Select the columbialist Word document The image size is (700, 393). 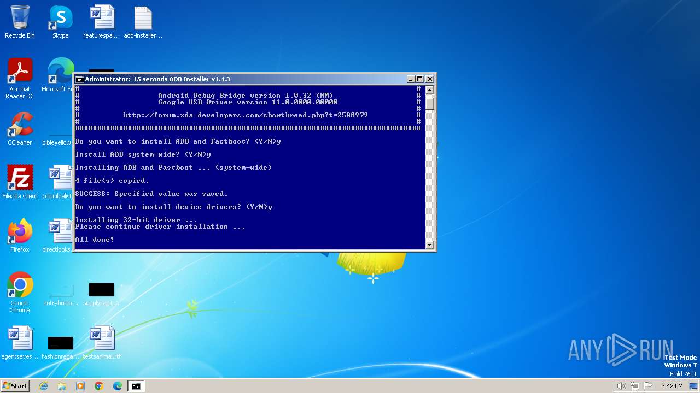(58, 182)
